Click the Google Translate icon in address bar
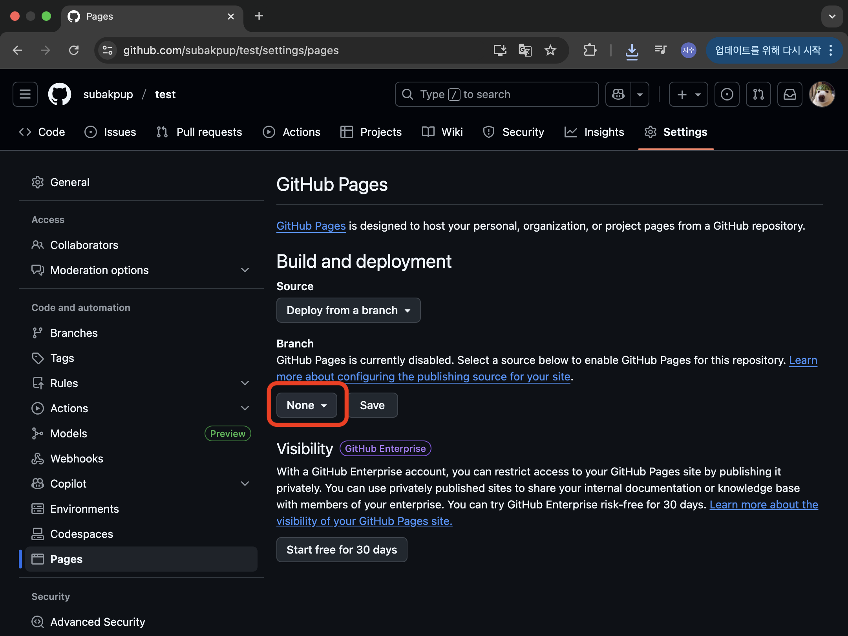The height and width of the screenshot is (636, 848). pyautogui.click(x=525, y=50)
